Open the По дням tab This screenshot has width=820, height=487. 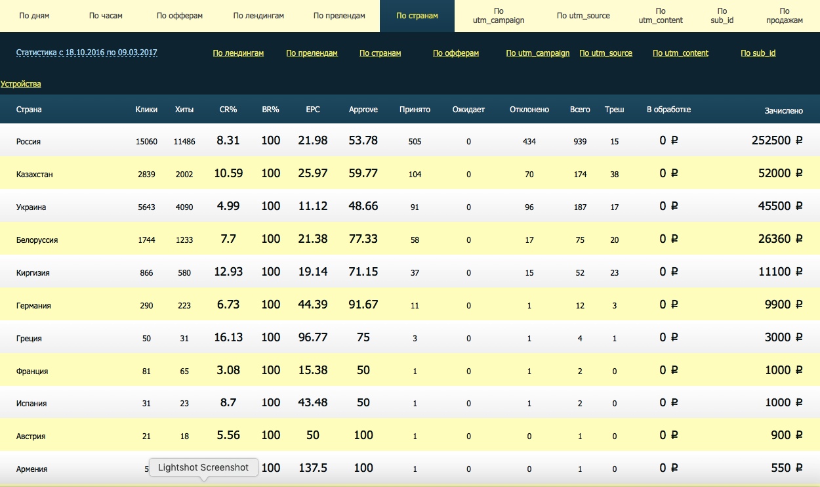[34, 16]
